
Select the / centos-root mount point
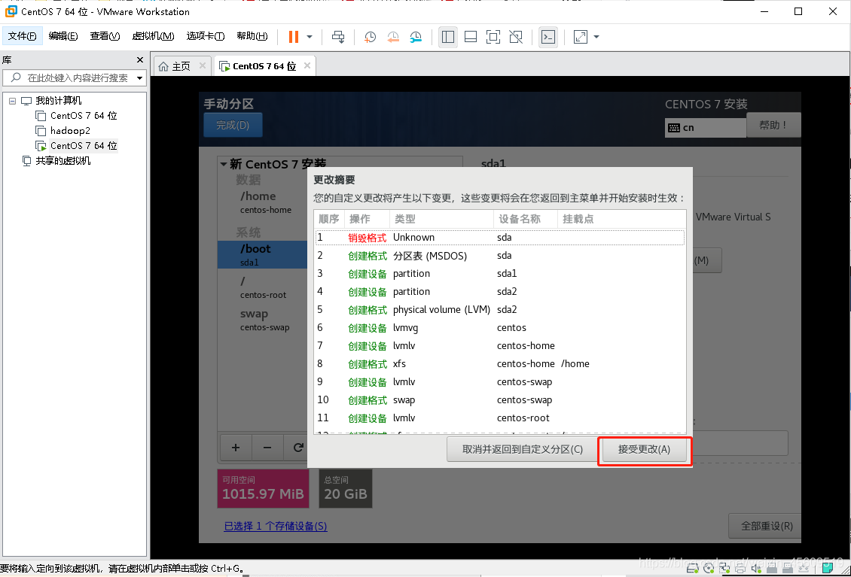pyautogui.click(x=262, y=287)
